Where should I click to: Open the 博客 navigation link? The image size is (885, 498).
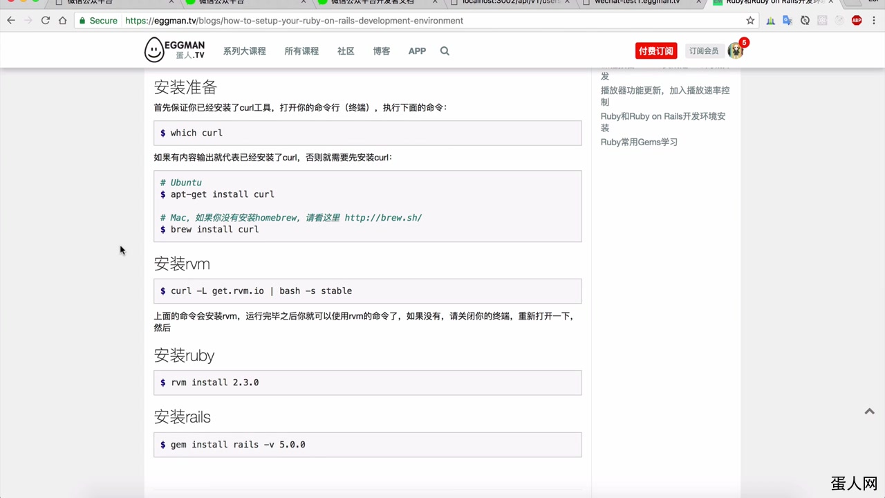tap(382, 51)
